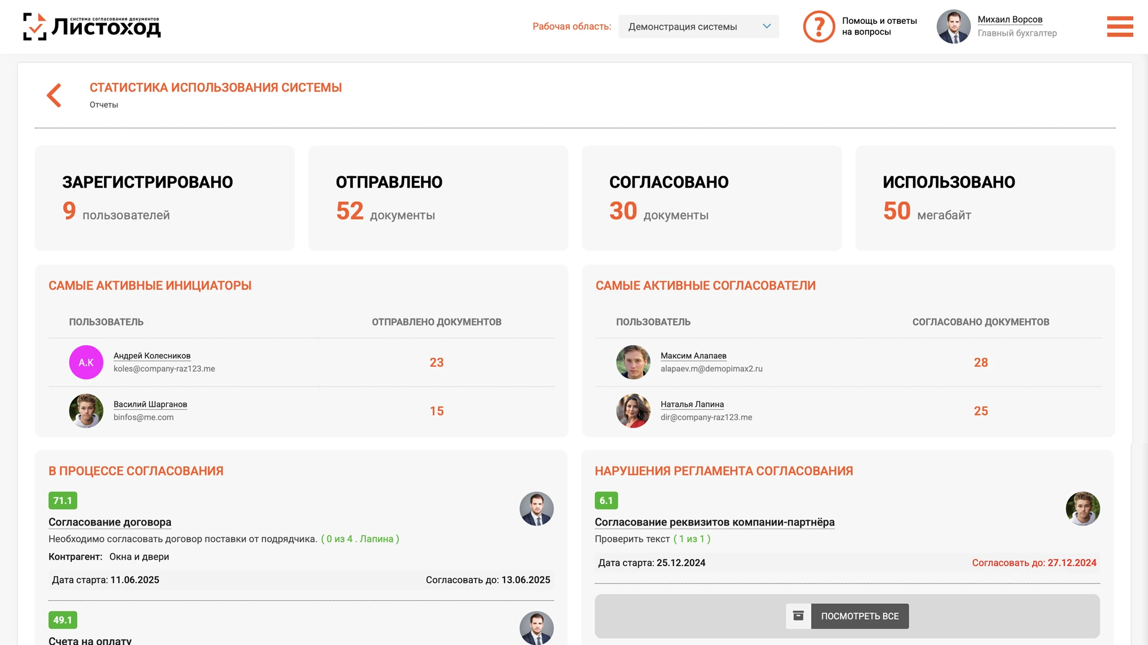This screenshot has width=1148, height=645.
Task: Click Андрей Колесников name link
Action: click(152, 356)
